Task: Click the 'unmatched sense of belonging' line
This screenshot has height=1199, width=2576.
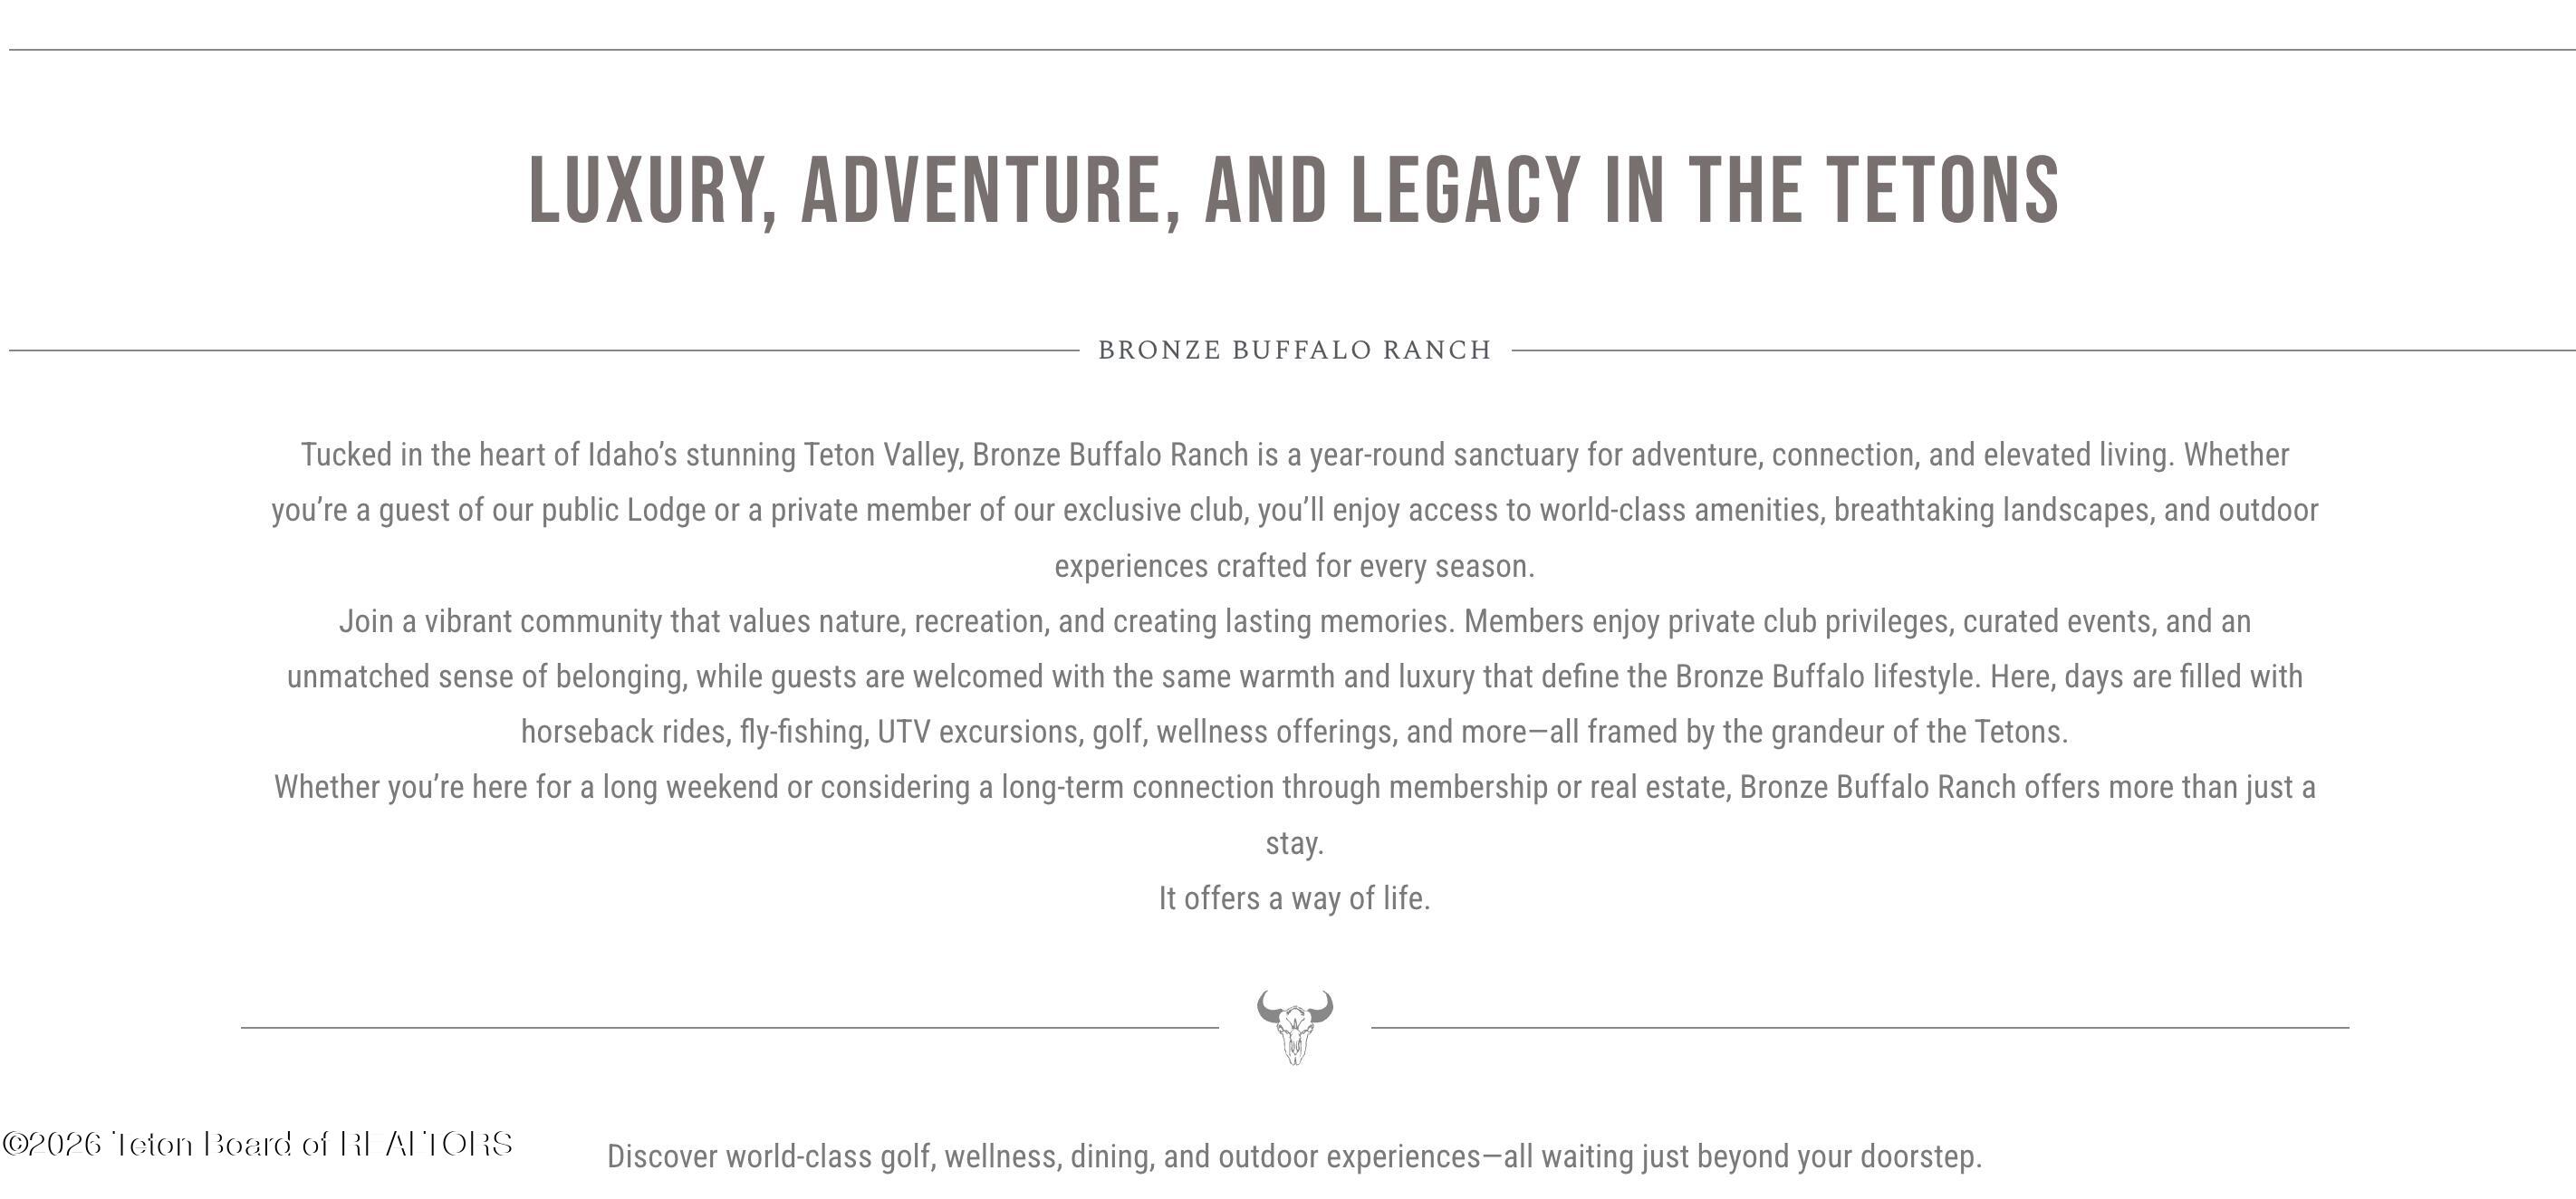Action: [x=1295, y=677]
